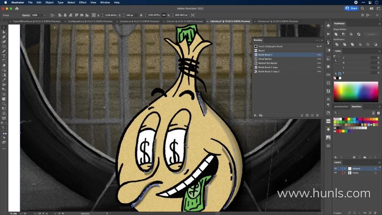Click target circle of the Frame layer
This screenshot has width=382, height=215.
pyautogui.click(x=375, y=173)
